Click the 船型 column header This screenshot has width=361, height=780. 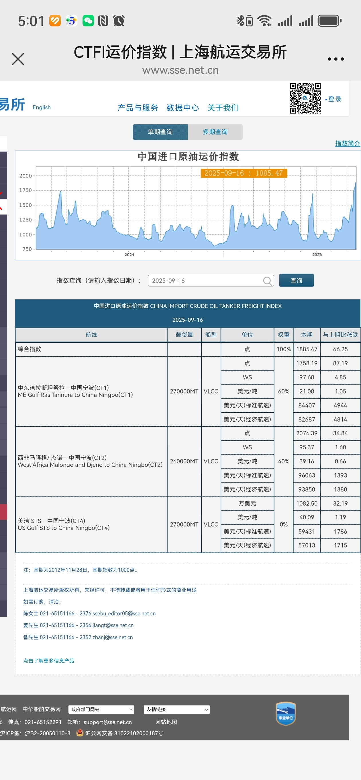pyautogui.click(x=211, y=335)
